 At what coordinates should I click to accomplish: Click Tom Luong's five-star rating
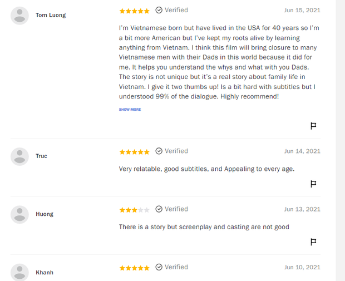(134, 11)
